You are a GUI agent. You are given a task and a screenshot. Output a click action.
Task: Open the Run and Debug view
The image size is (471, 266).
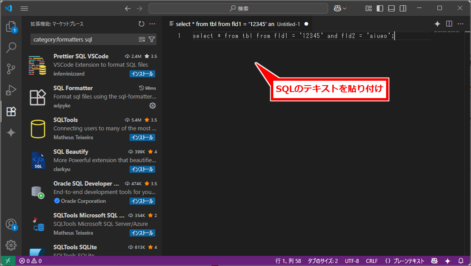(x=11, y=90)
